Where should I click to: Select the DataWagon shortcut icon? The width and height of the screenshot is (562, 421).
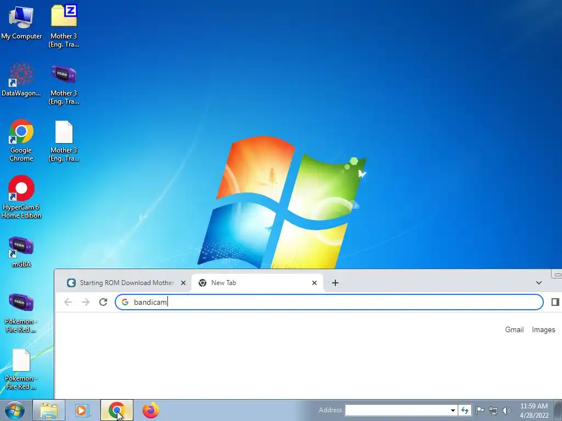click(x=21, y=79)
